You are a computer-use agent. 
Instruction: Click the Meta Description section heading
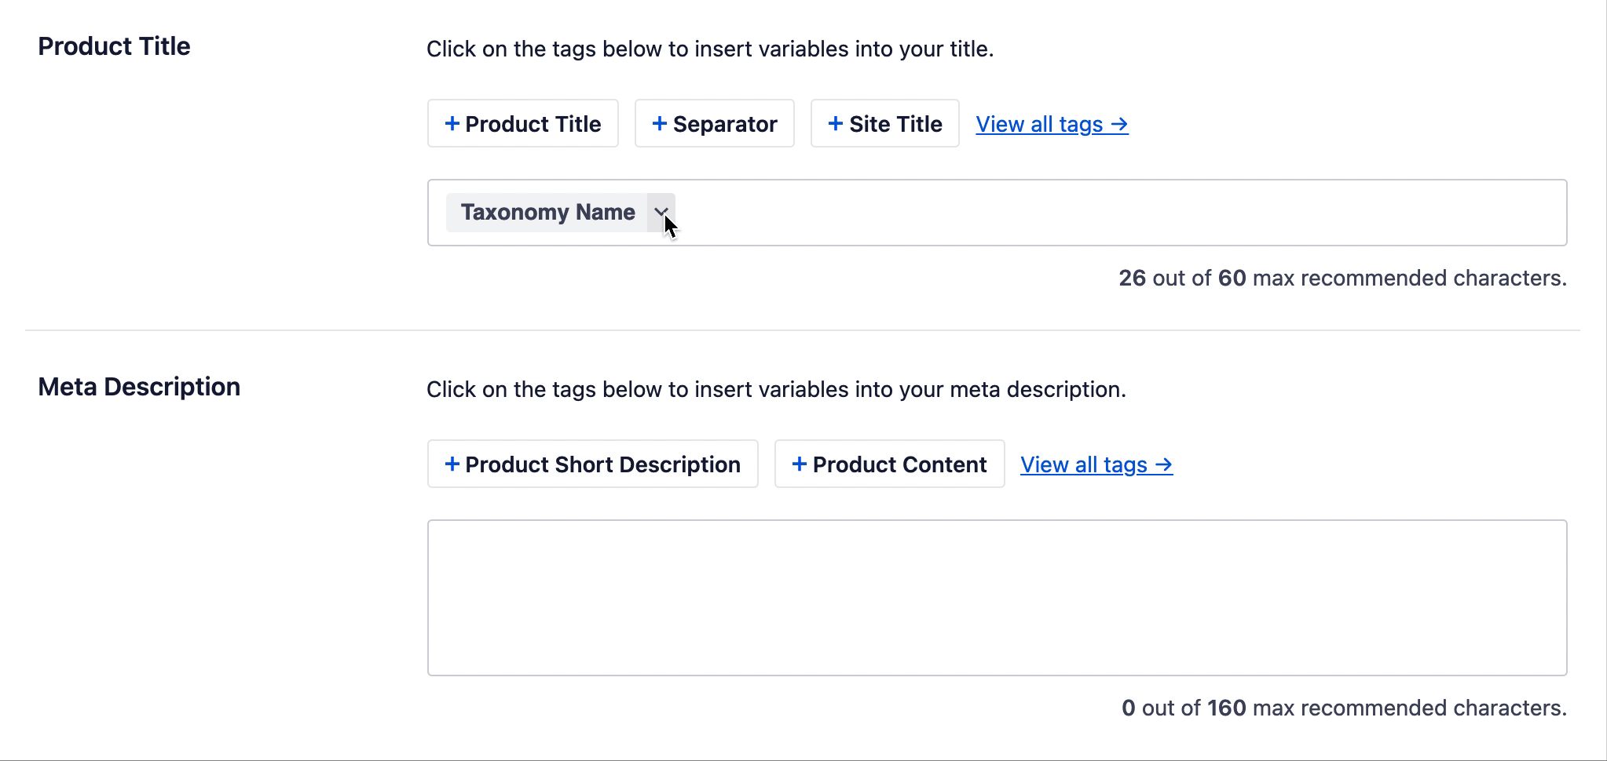pyautogui.click(x=139, y=387)
